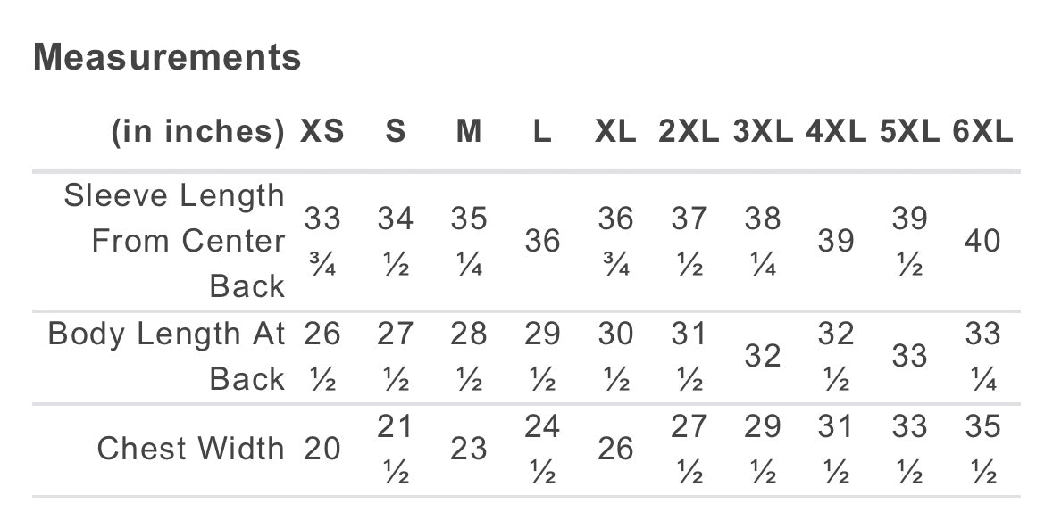Click the 4XL size column header
1053x520 pixels.
835,132
